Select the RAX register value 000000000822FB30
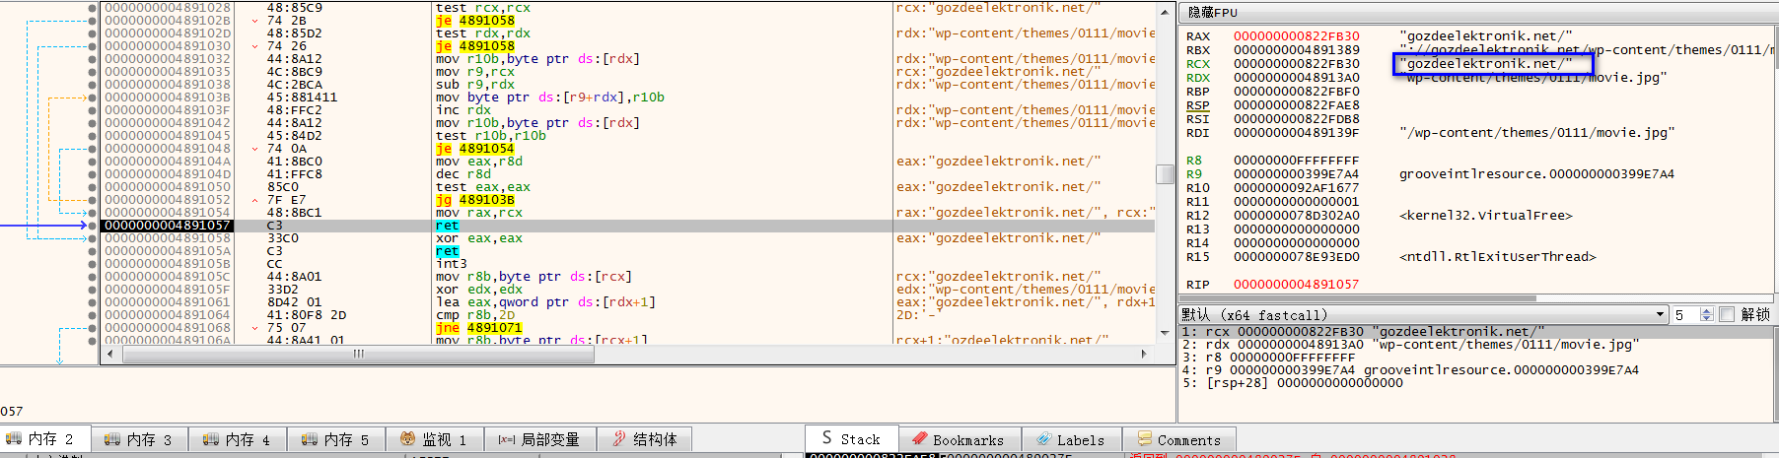 click(1296, 36)
